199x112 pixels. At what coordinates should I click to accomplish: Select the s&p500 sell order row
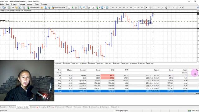click(x=127, y=75)
